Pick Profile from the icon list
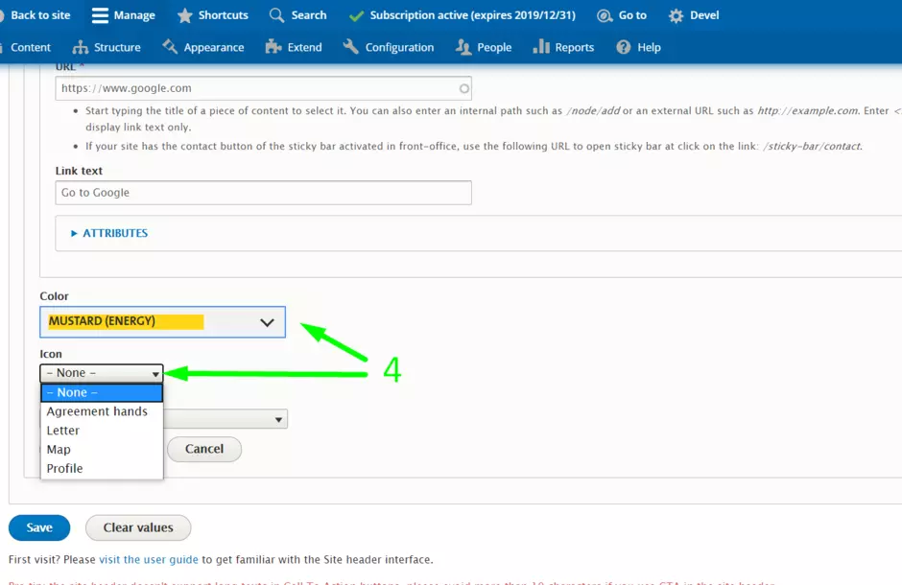The image size is (902, 585). (64, 468)
